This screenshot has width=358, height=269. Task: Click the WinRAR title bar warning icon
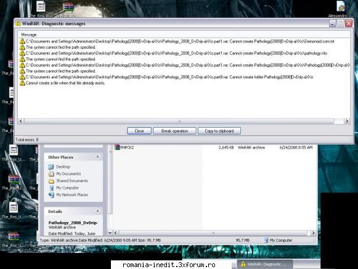coord(18,23)
